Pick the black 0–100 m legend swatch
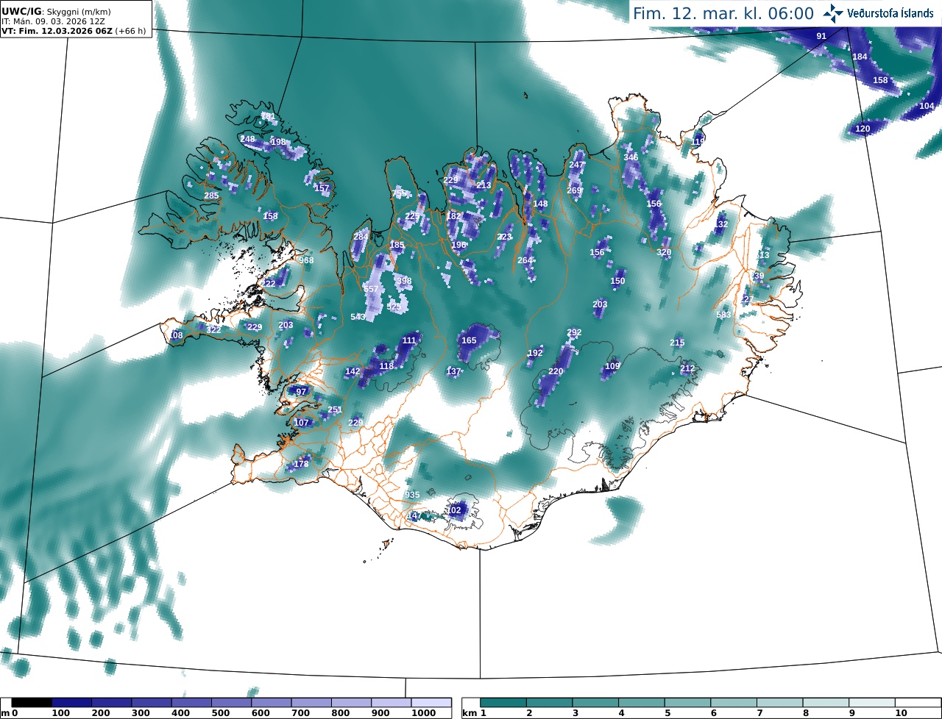 pos(32,703)
